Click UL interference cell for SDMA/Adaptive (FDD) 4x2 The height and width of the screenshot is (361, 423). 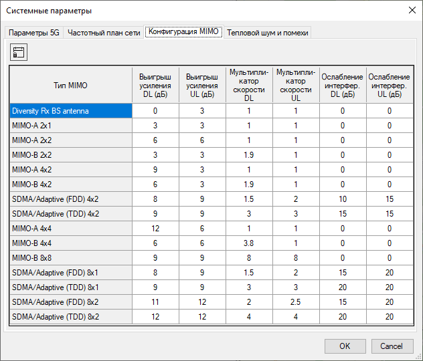click(x=389, y=199)
